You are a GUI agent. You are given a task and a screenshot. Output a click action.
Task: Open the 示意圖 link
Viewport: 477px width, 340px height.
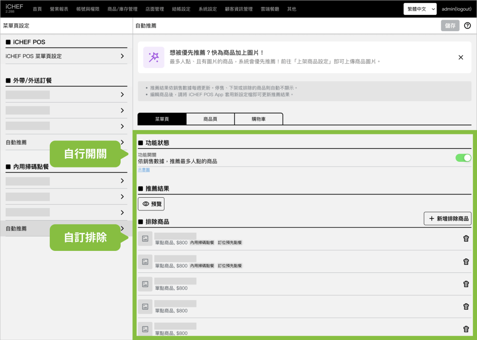[x=144, y=170]
